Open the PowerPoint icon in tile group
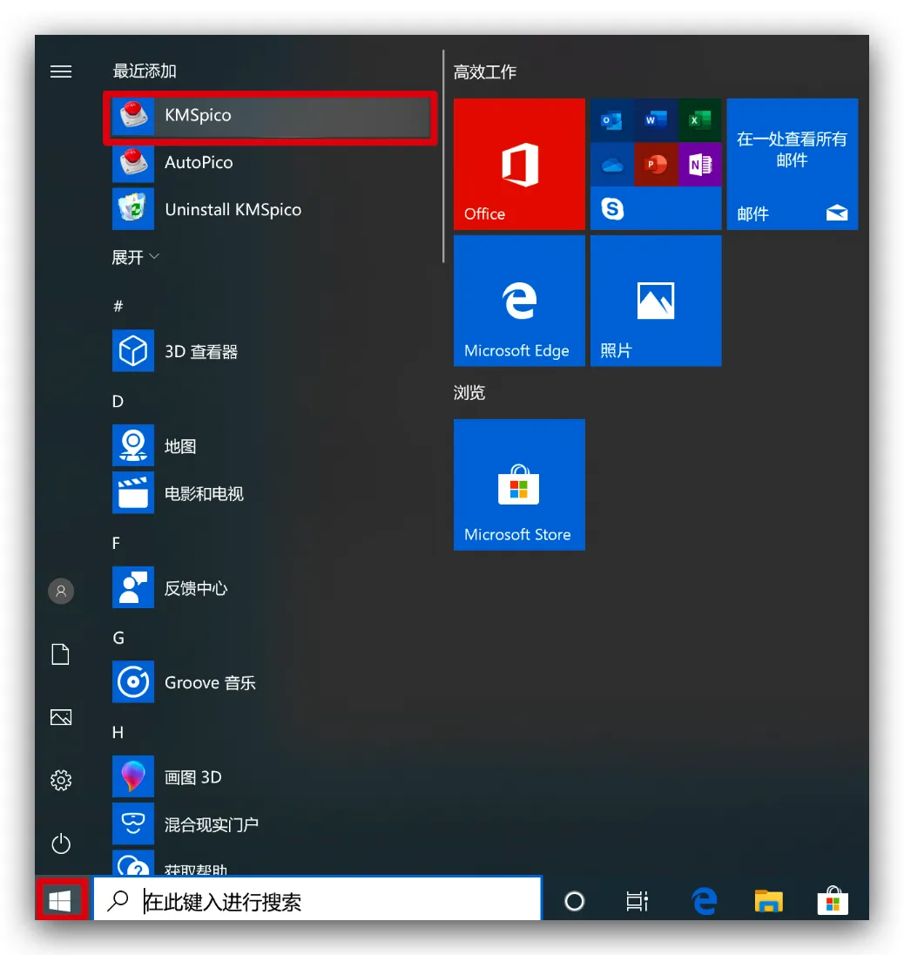 click(x=656, y=165)
